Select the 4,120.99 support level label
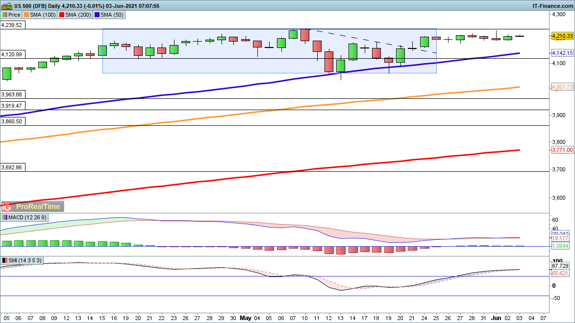 12,55
